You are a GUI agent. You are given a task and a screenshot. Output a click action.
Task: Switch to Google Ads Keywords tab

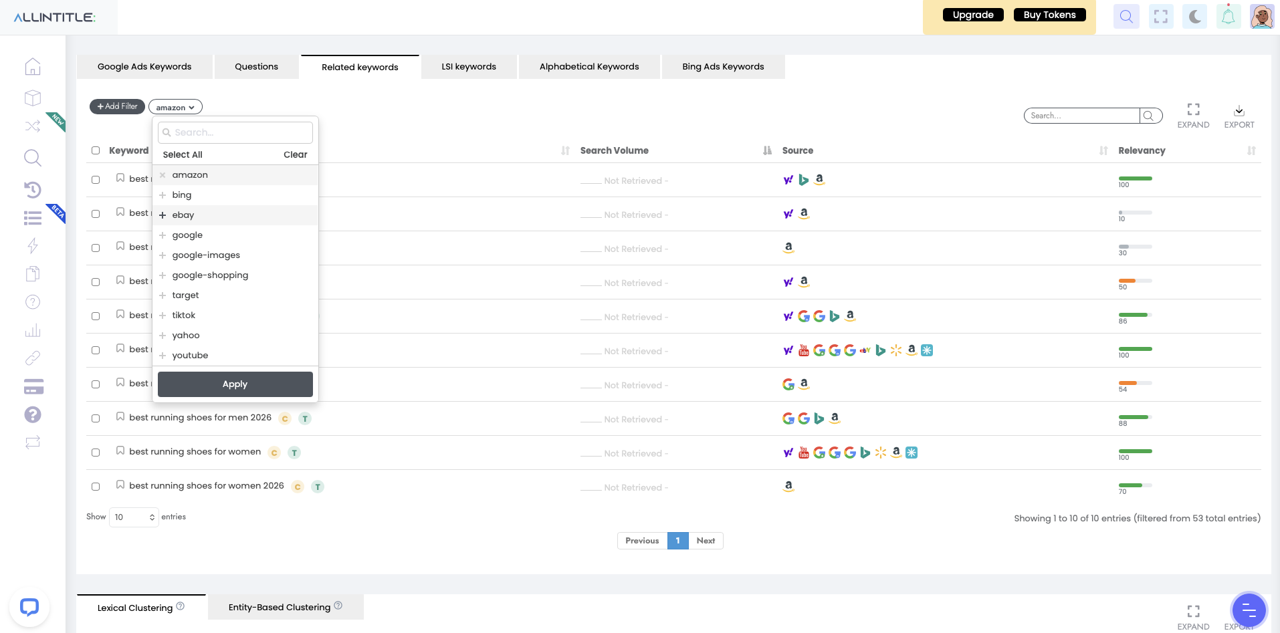pyautogui.click(x=144, y=67)
